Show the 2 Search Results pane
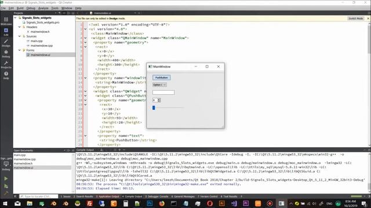The image size is (371, 208). pyautogui.click(x=83, y=196)
